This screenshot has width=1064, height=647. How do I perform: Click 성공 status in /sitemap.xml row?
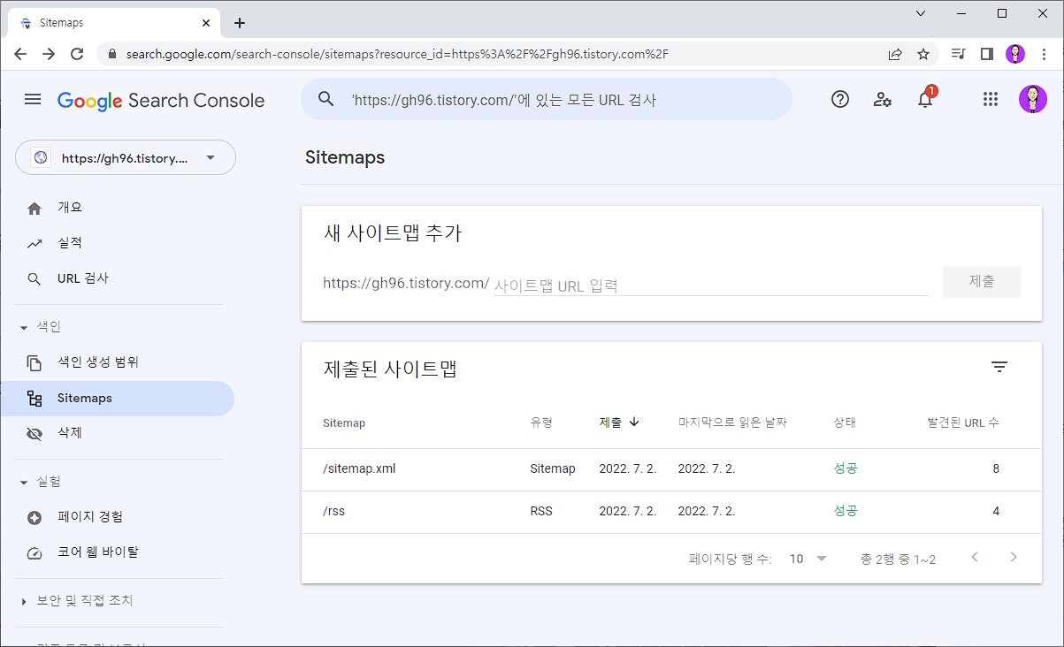tap(846, 468)
